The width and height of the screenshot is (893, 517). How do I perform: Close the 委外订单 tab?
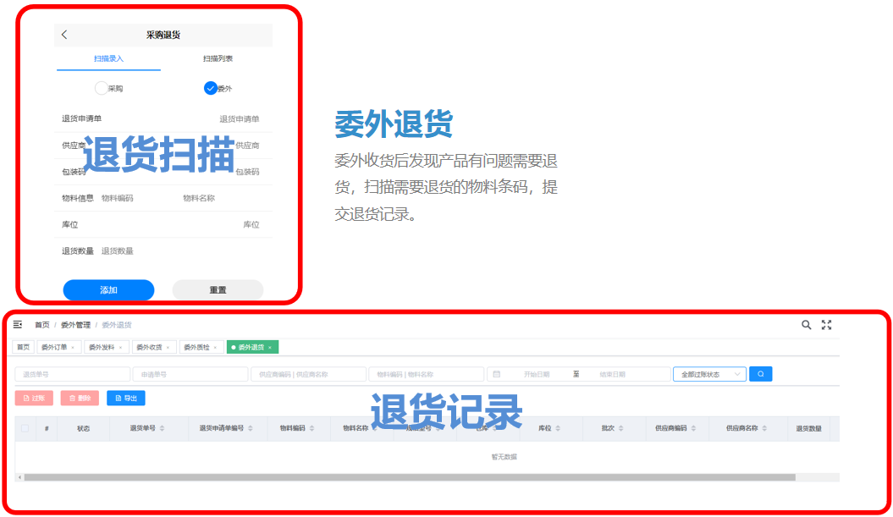click(x=73, y=348)
